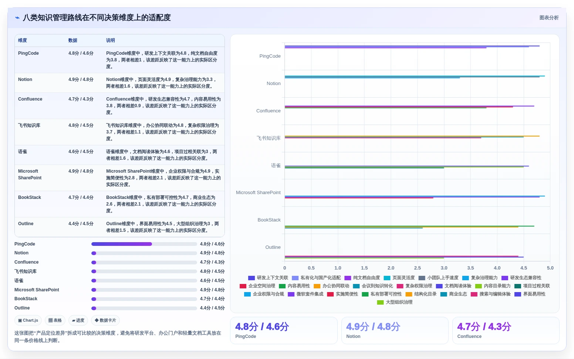
Task: Click the 5.0 tick on the chart x-axis
Action: [x=550, y=268]
